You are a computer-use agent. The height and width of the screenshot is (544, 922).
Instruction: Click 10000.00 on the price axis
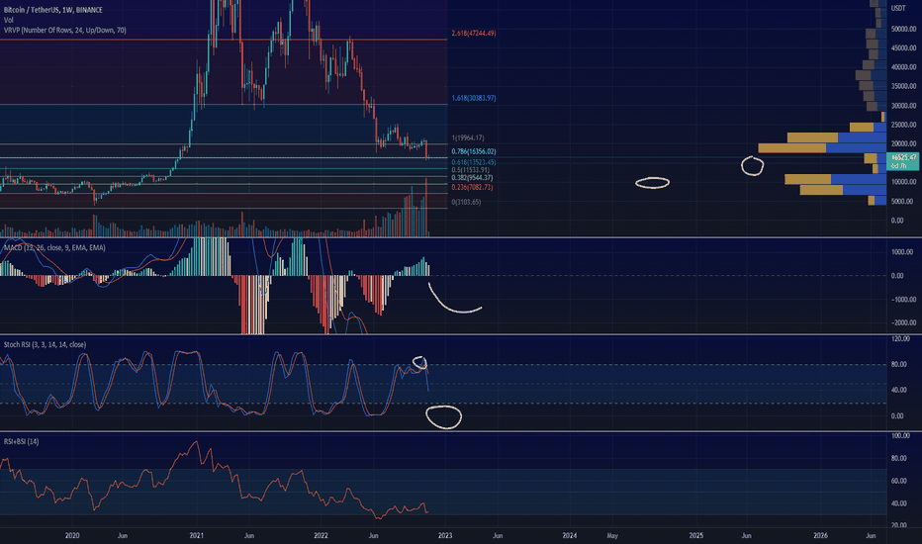[x=903, y=182]
